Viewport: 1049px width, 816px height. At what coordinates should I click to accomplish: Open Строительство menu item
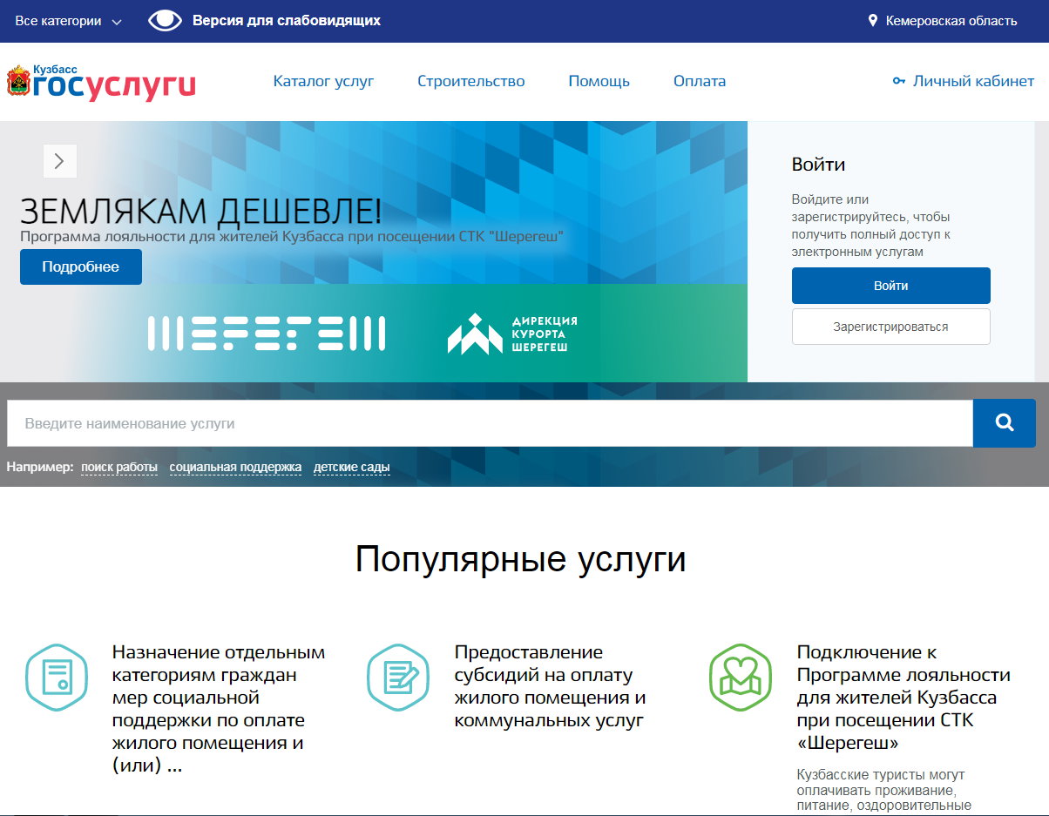(470, 81)
